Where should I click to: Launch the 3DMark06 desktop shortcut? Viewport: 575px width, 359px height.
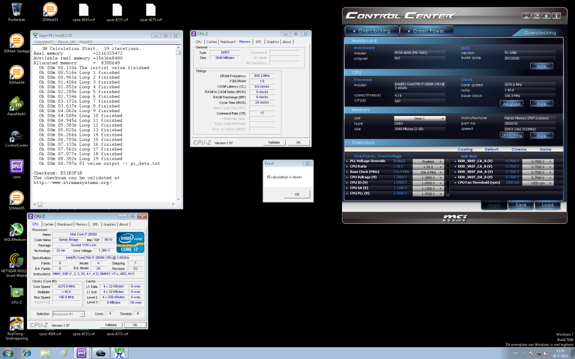pyautogui.click(x=16, y=75)
